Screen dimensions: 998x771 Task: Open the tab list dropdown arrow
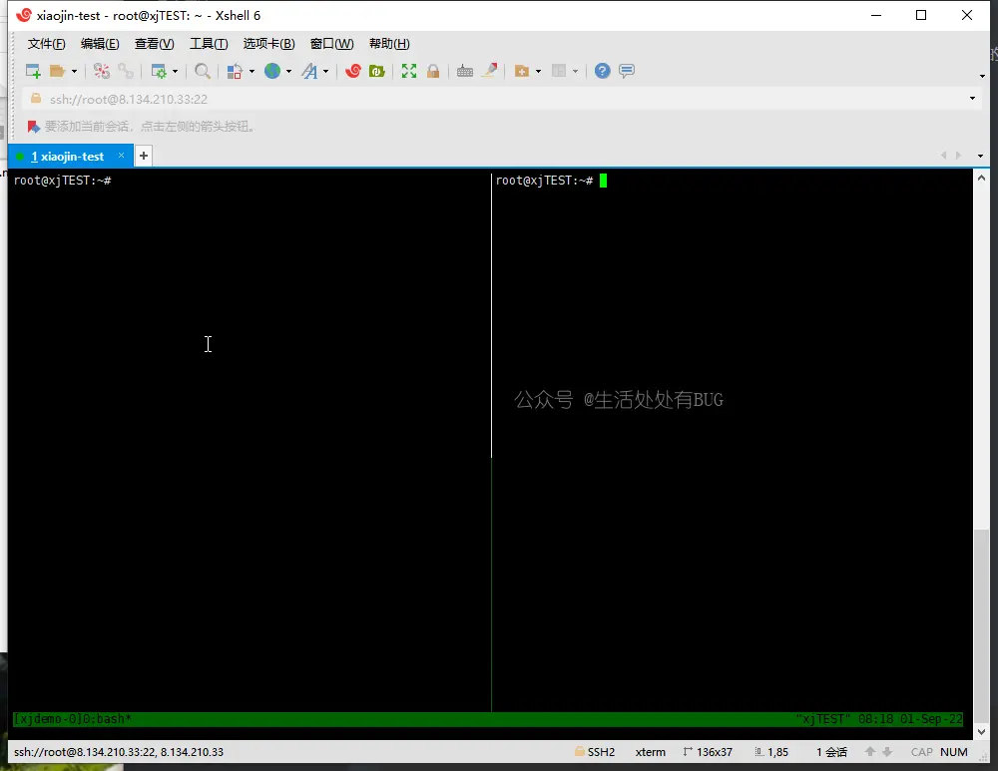(979, 156)
